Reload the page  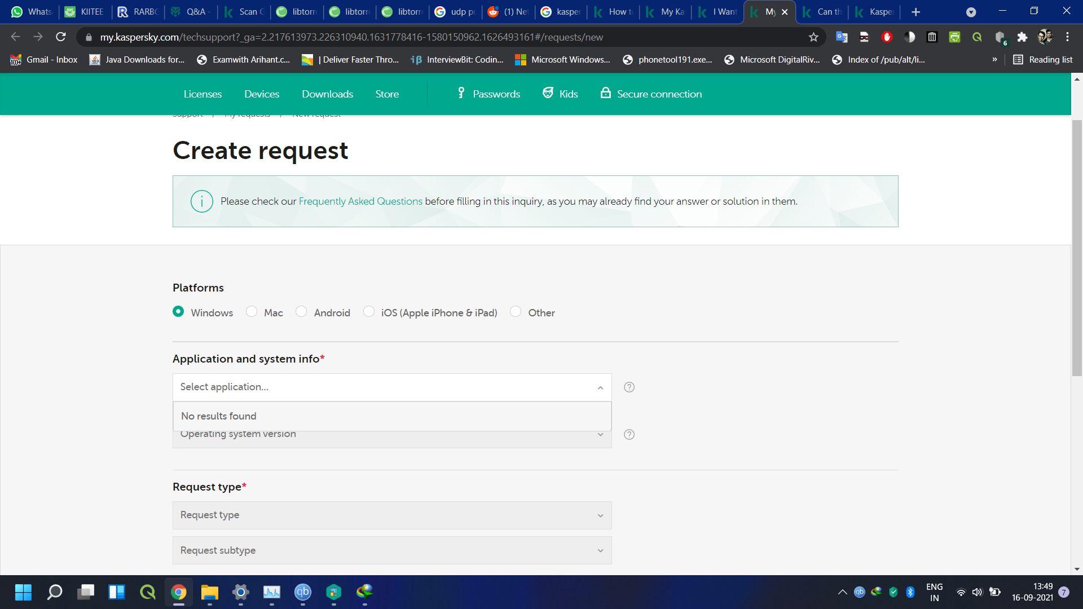click(x=61, y=37)
